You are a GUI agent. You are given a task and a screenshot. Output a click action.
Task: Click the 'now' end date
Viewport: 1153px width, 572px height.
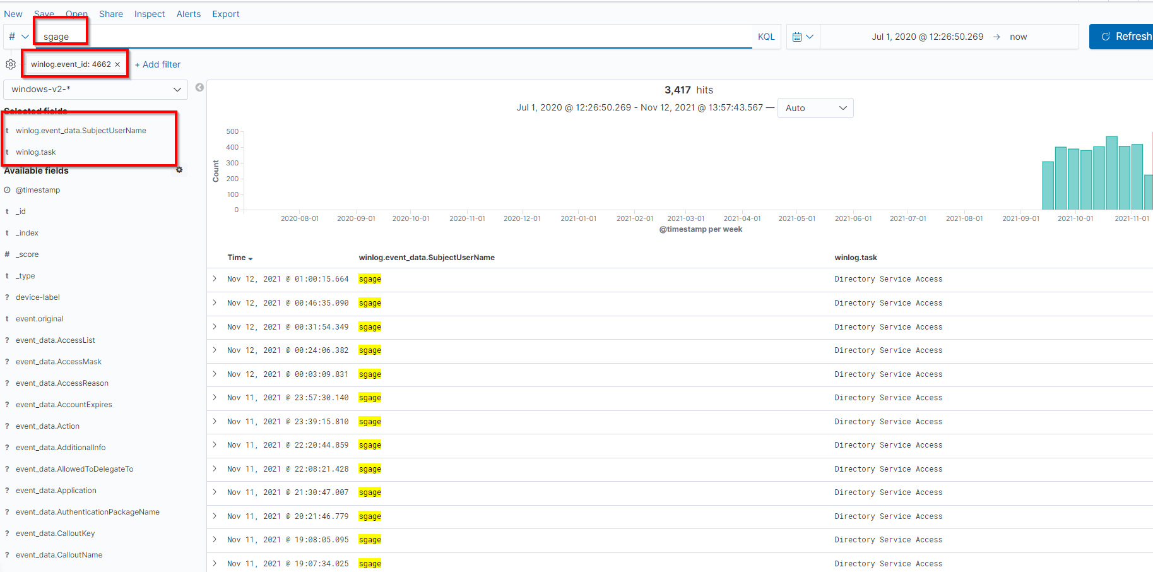[x=1018, y=37]
